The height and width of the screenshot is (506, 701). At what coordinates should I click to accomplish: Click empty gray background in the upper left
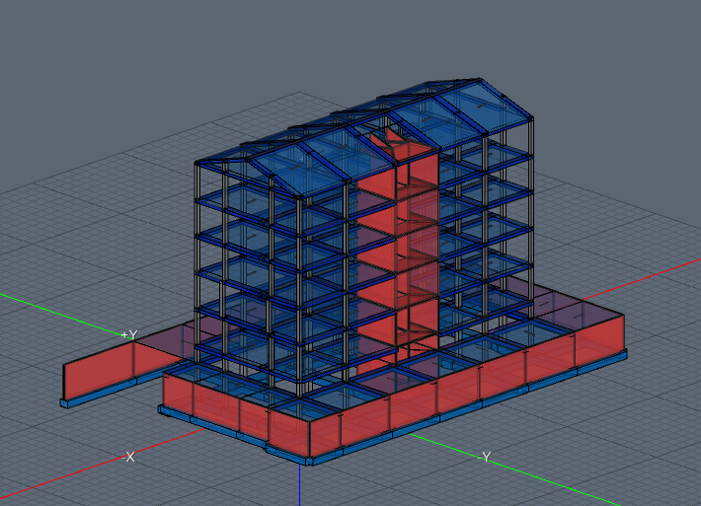(x=79, y=59)
